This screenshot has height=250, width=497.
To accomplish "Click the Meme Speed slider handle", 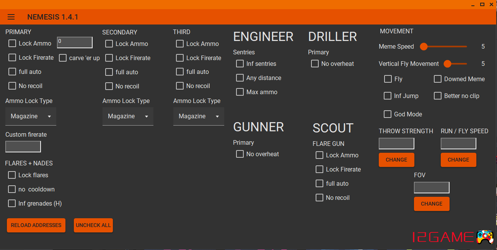I will [x=424, y=47].
